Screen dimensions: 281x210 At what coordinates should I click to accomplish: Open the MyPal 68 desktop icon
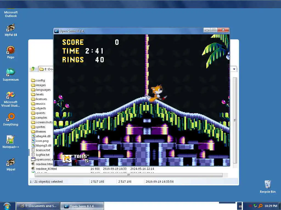(11, 30)
